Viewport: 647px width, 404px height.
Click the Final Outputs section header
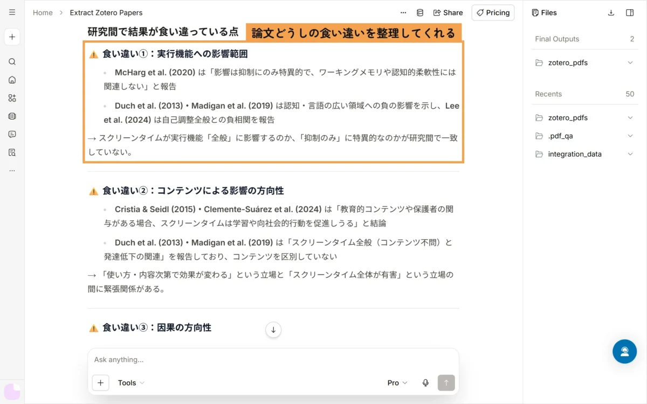click(x=557, y=39)
